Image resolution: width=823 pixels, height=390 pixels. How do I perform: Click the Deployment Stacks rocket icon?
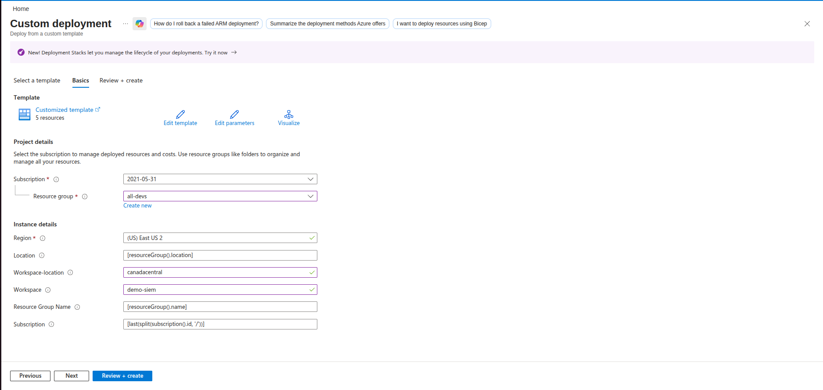21,53
